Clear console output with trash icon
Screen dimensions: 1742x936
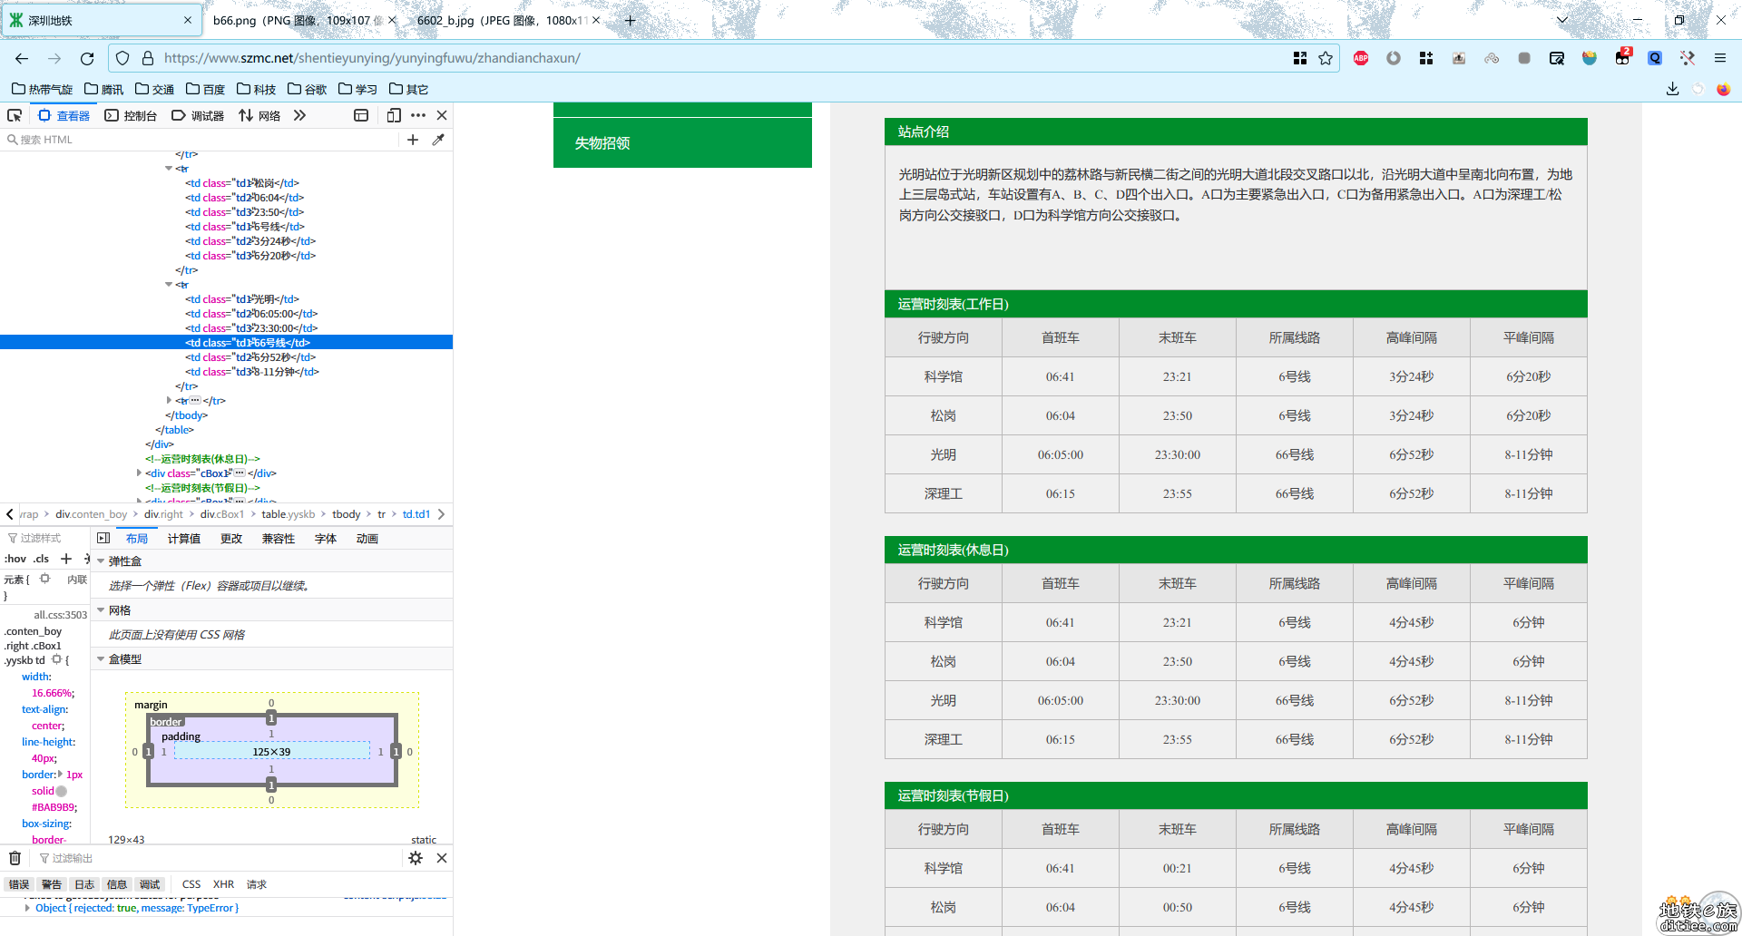point(15,858)
